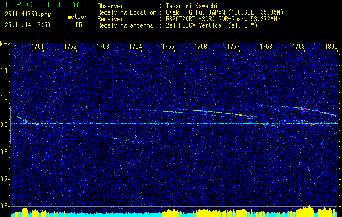
Task: Select the filename 2511141750.png
Action: point(28,15)
